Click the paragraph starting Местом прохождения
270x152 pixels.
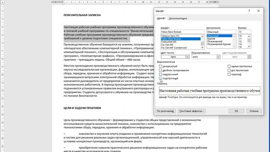pos(108,81)
